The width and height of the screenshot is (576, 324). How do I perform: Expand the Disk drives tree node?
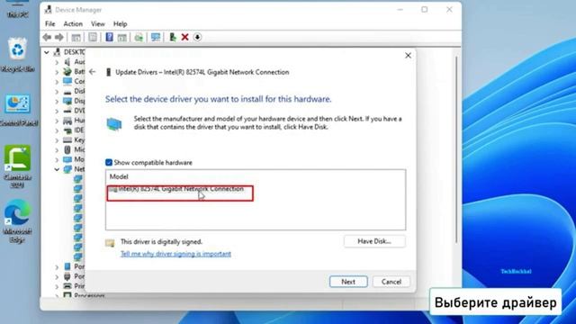click(x=57, y=92)
